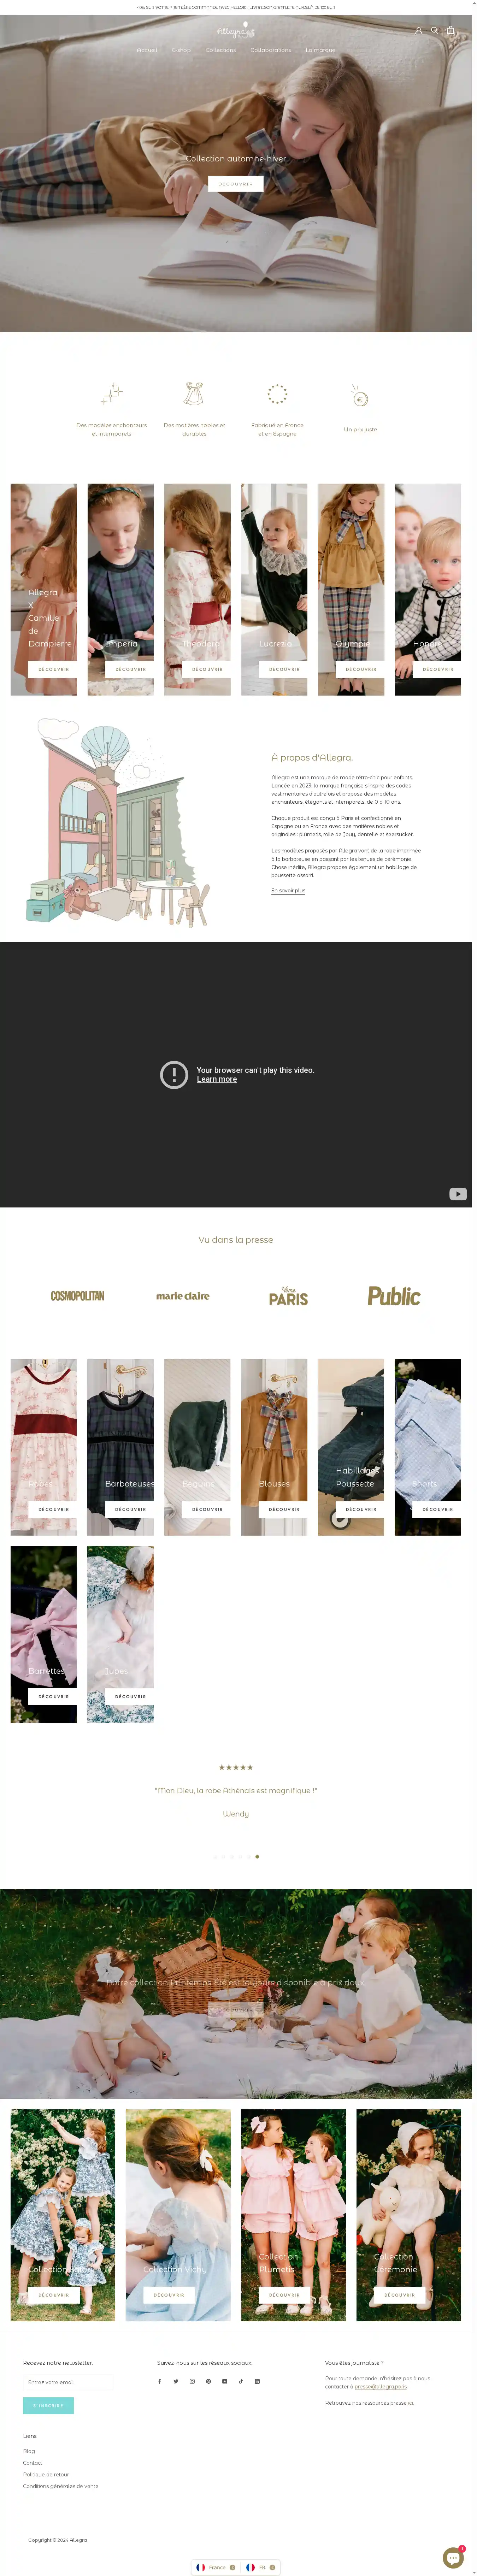
Task: Open the LinkedIn icon in footer
Action: click(x=257, y=2381)
